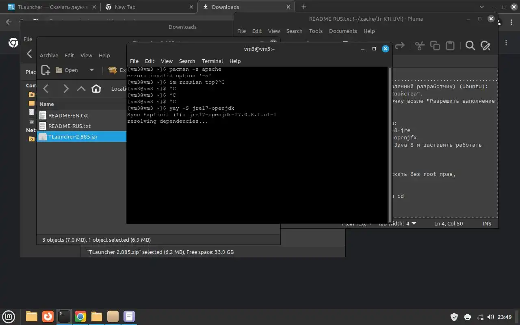Click the back arrow in the Downloads file manager
Viewport: 520px width, 325px height.
tap(29, 53)
